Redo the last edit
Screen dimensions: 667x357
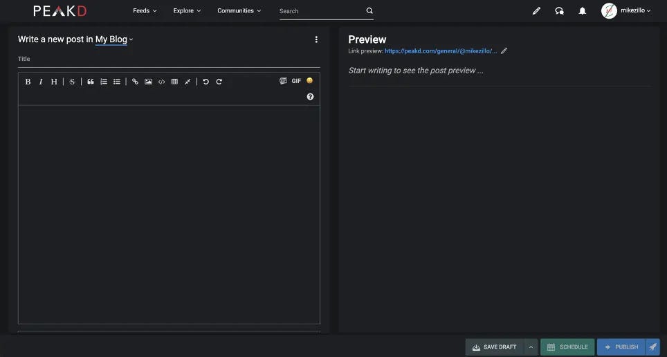(x=219, y=82)
